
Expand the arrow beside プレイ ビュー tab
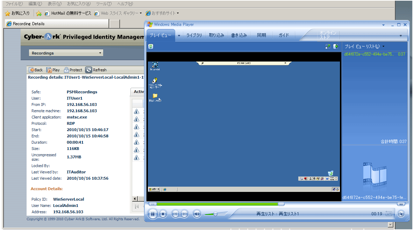click(179, 36)
